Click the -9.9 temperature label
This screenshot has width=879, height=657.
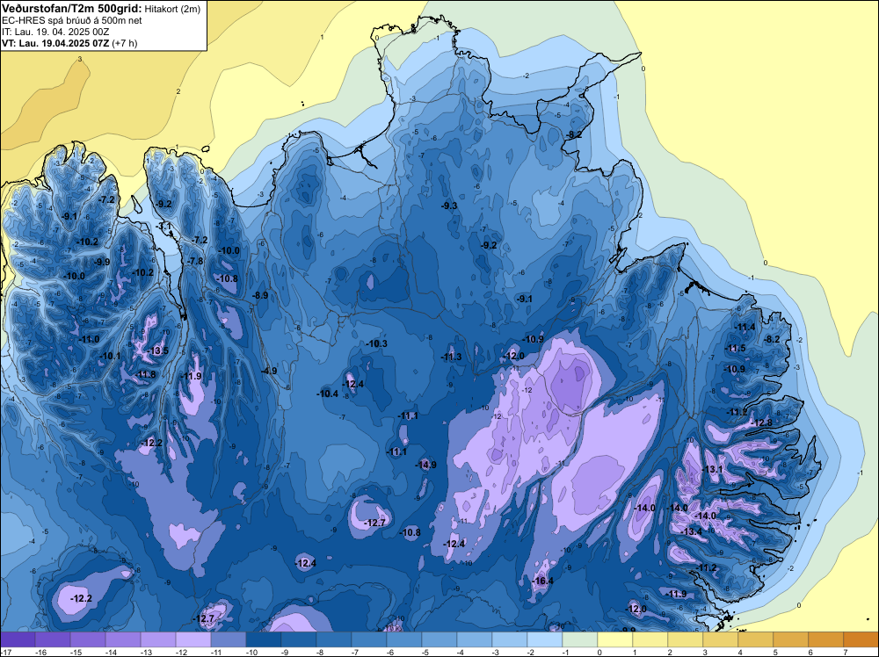[102, 262]
